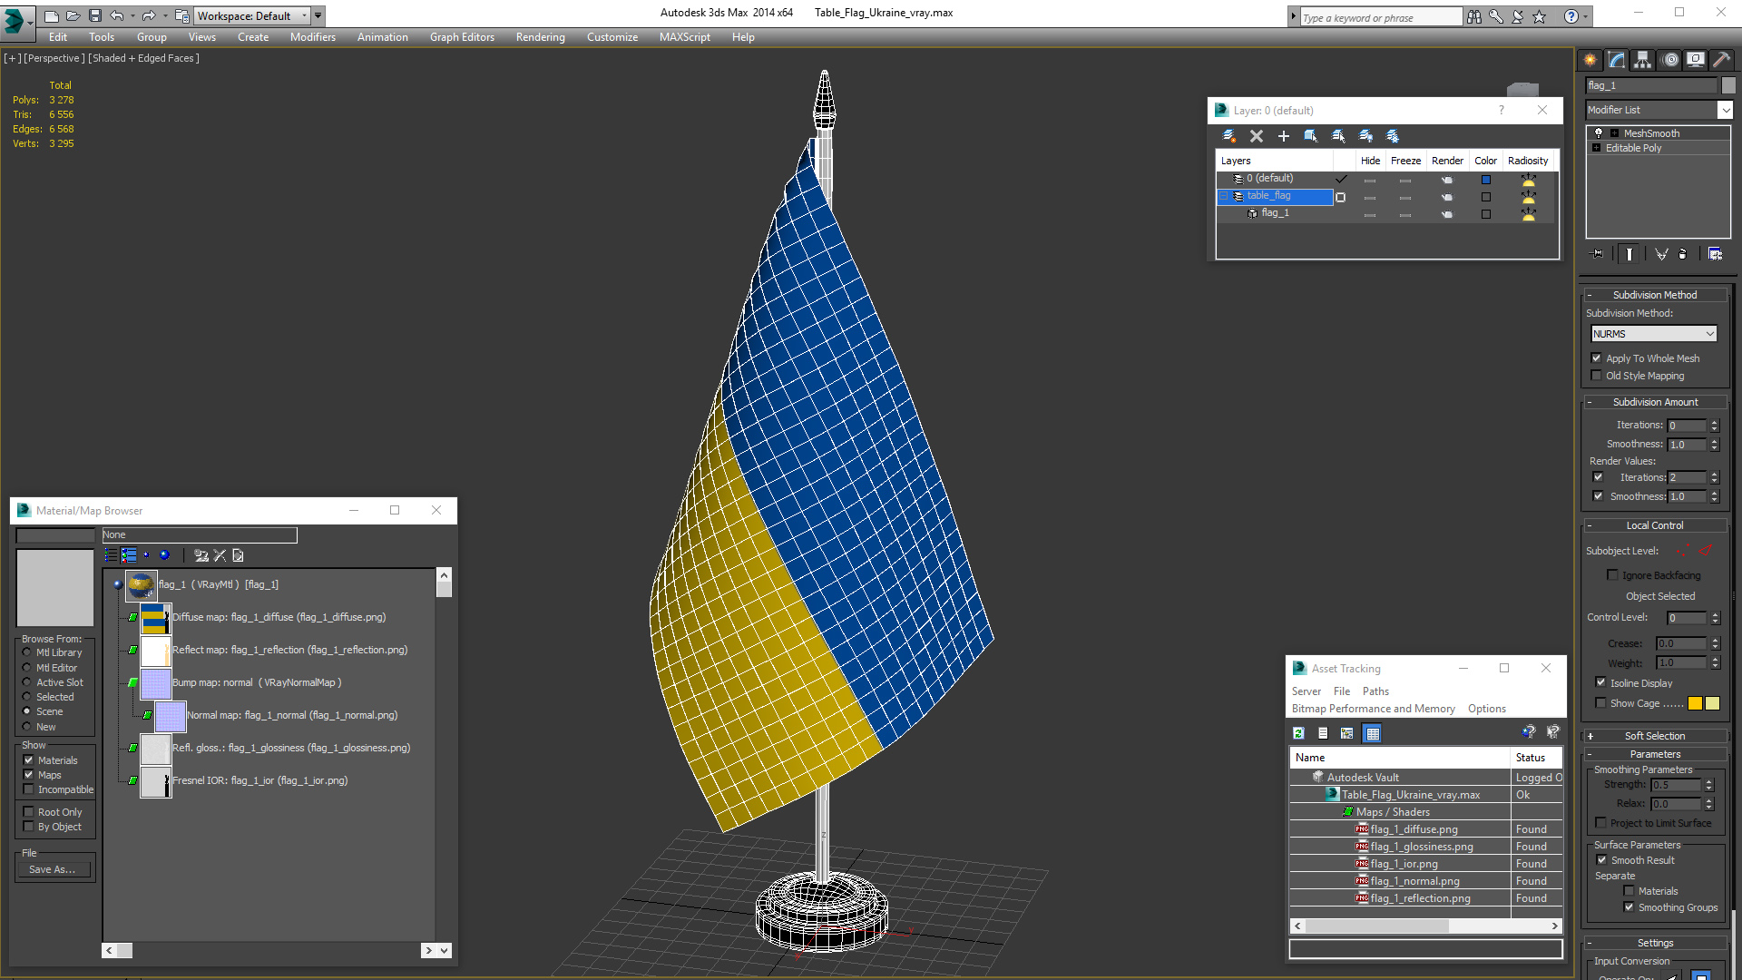Expand Editable Poly plus box in stack
This screenshot has width=1742, height=980.
(1596, 148)
